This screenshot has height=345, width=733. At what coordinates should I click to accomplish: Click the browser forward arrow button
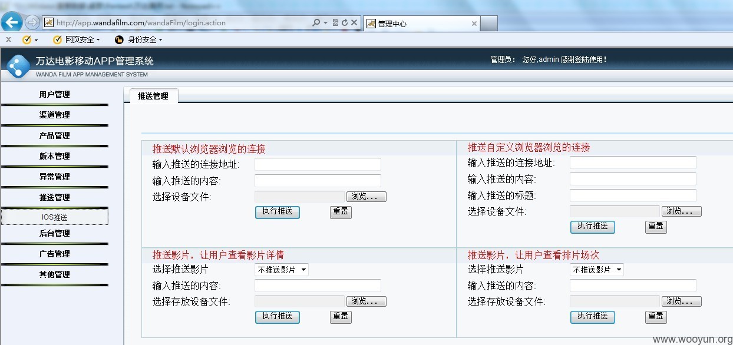(x=32, y=23)
